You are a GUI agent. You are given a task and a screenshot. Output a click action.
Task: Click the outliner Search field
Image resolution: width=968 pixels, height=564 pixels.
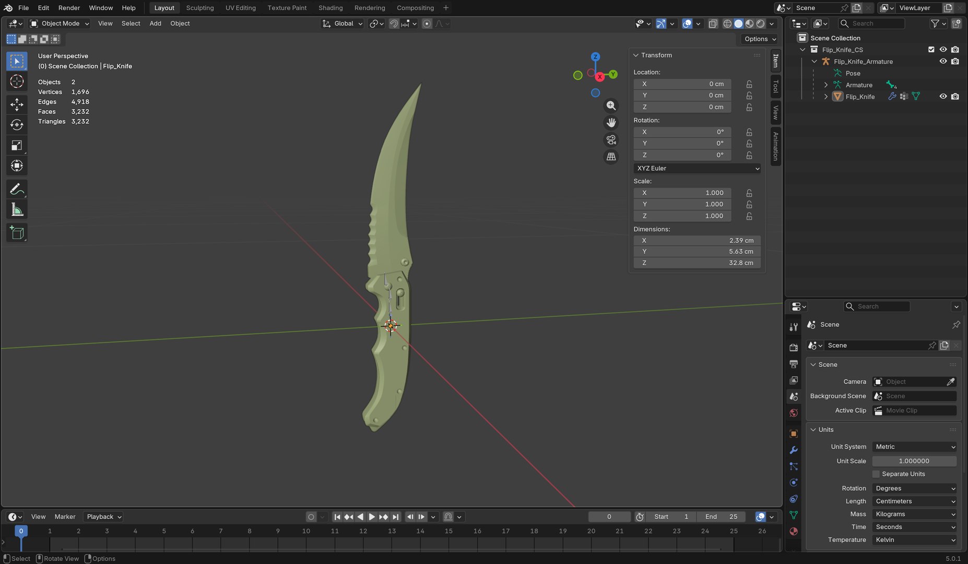(871, 23)
